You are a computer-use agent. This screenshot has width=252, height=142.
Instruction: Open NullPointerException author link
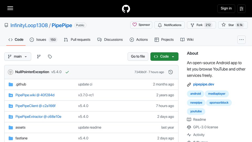pyautogui.click(x=32, y=72)
